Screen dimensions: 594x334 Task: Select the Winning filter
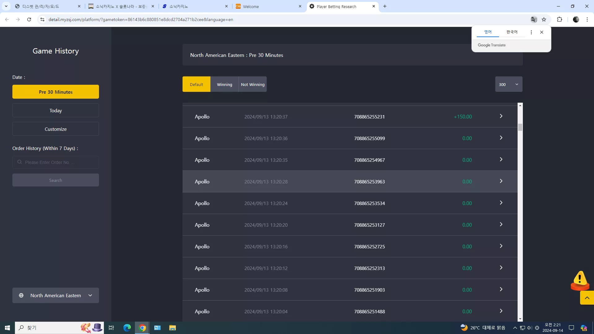pos(224,84)
